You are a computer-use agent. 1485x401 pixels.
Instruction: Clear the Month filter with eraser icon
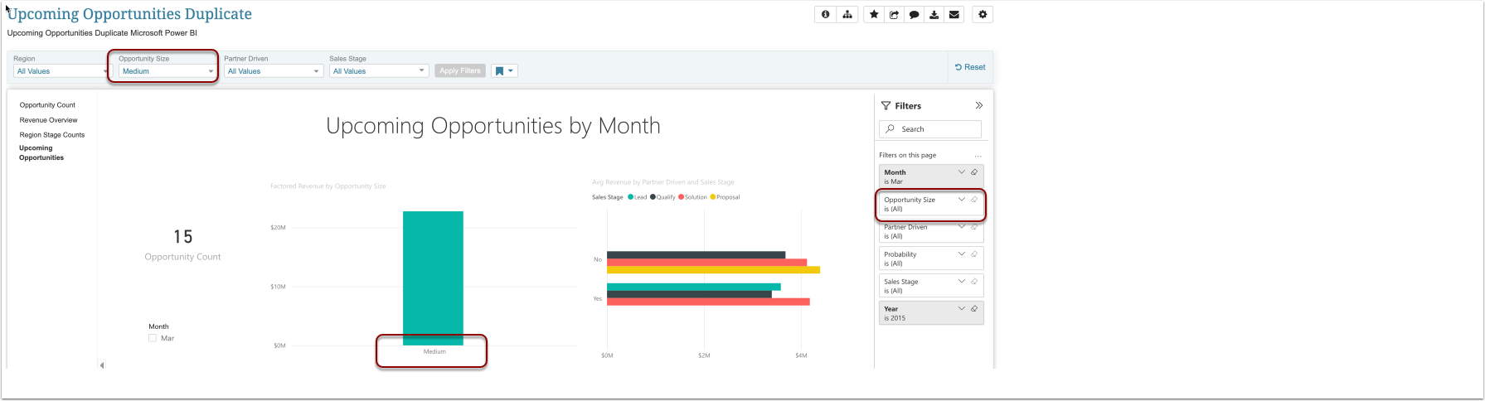(974, 172)
